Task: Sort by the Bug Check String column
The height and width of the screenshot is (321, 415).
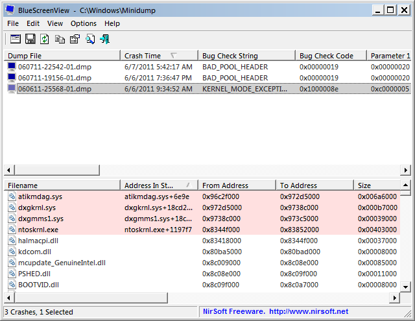Action: coord(246,56)
